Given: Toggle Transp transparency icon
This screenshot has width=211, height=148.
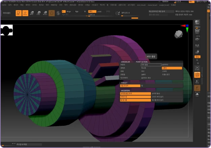Looking at the screenshot, I should [x=197, y=81].
